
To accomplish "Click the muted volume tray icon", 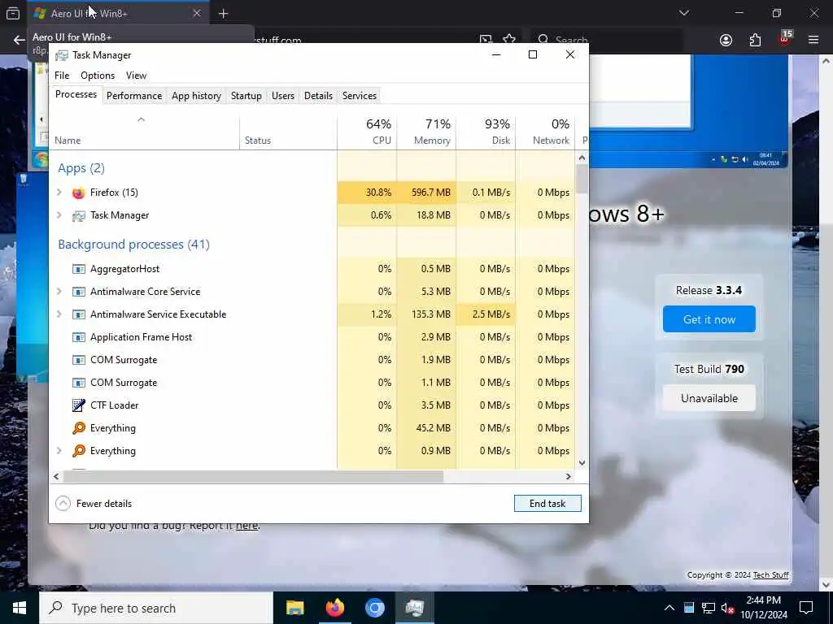I will 728,608.
